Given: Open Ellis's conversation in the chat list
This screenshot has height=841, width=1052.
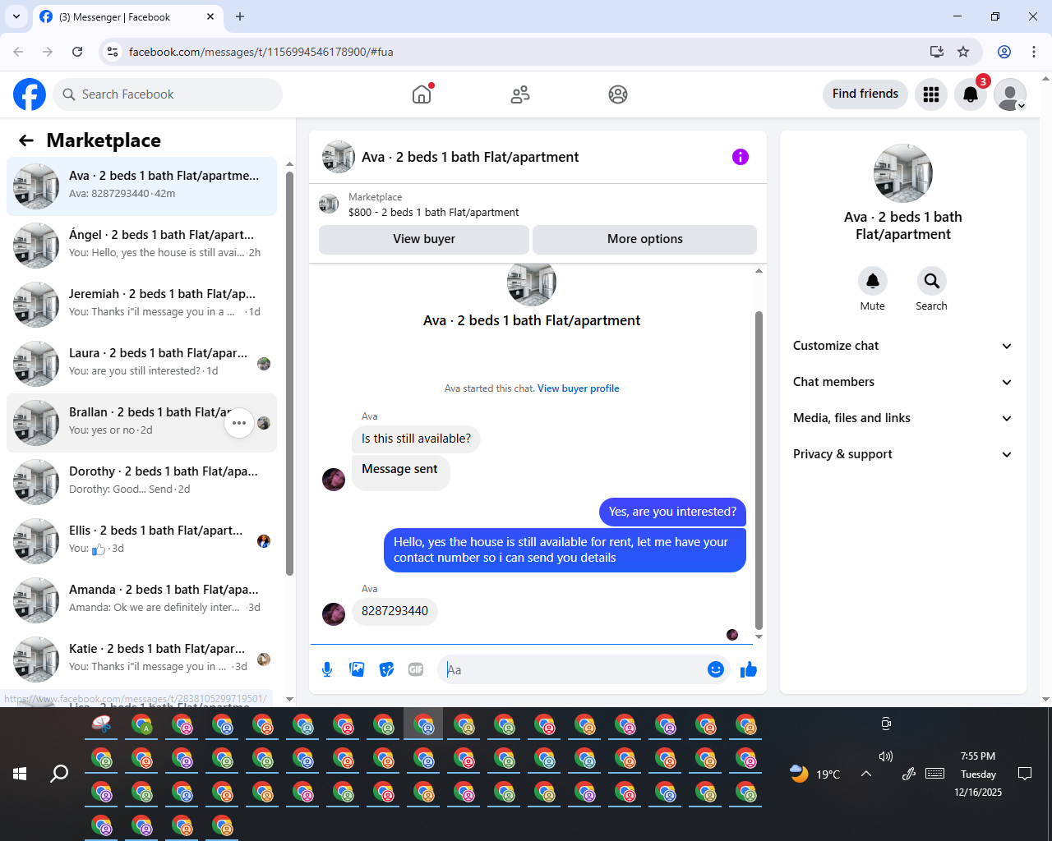Looking at the screenshot, I should (141, 541).
